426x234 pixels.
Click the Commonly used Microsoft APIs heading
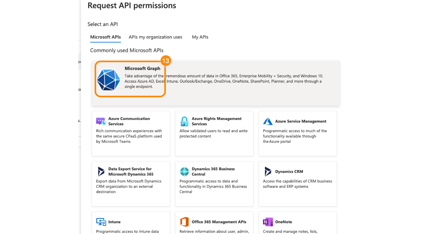coord(127,50)
